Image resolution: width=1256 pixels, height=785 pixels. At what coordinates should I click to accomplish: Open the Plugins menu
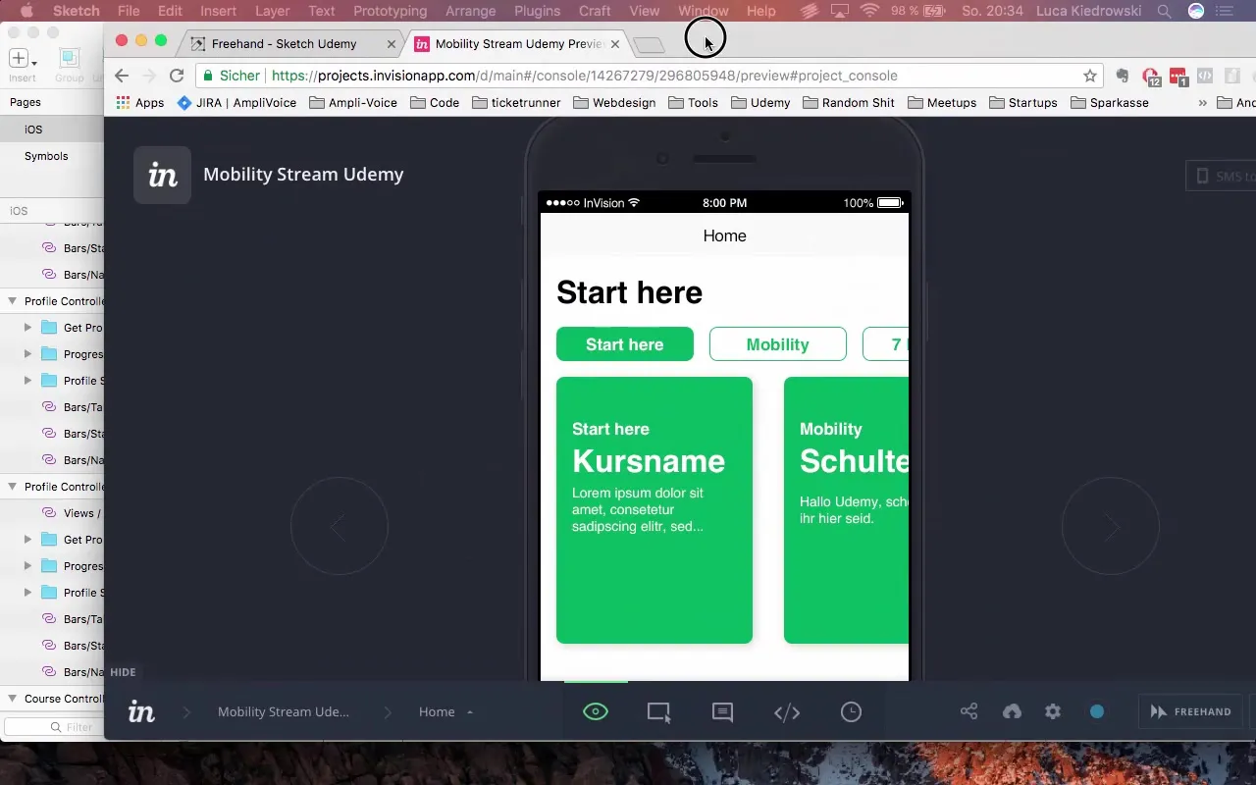tap(537, 11)
